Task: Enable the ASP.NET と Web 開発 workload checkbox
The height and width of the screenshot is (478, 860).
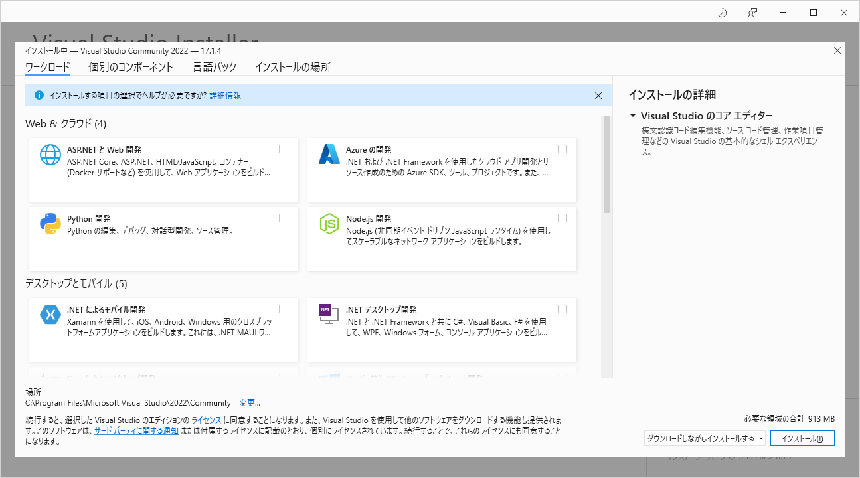Action: 284,149
